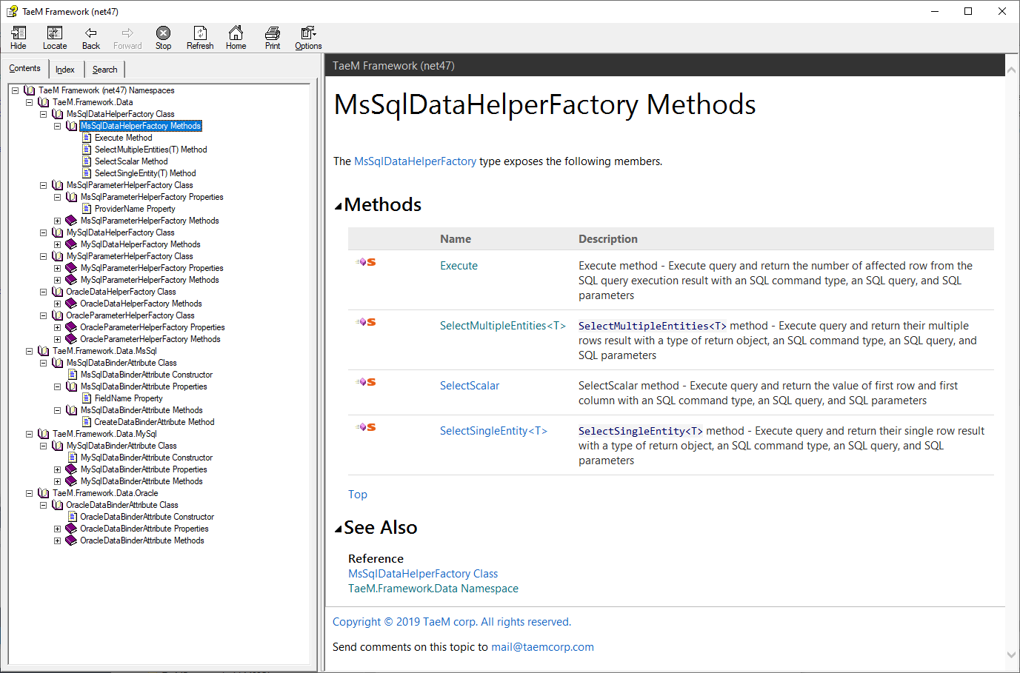Stop page loading with Stop icon
Image resolution: width=1020 pixels, height=673 pixels.
pyautogui.click(x=164, y=33)
